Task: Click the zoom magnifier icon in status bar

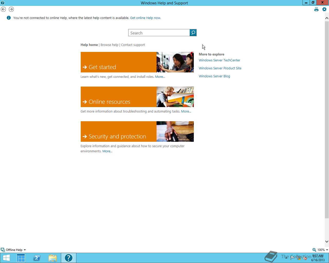Action: point(314,250)
